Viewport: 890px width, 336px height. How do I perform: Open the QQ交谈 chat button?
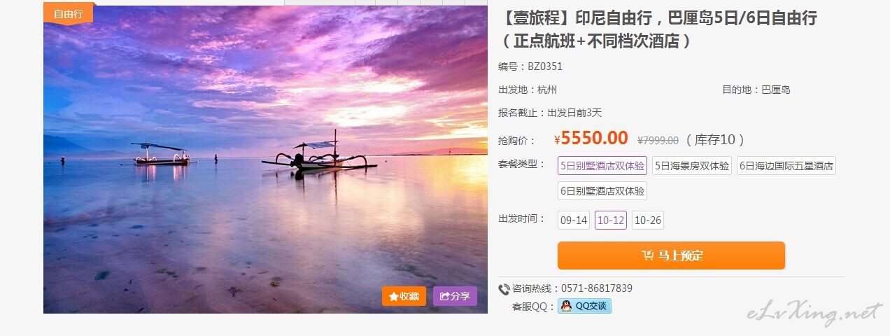coord(584,306)
